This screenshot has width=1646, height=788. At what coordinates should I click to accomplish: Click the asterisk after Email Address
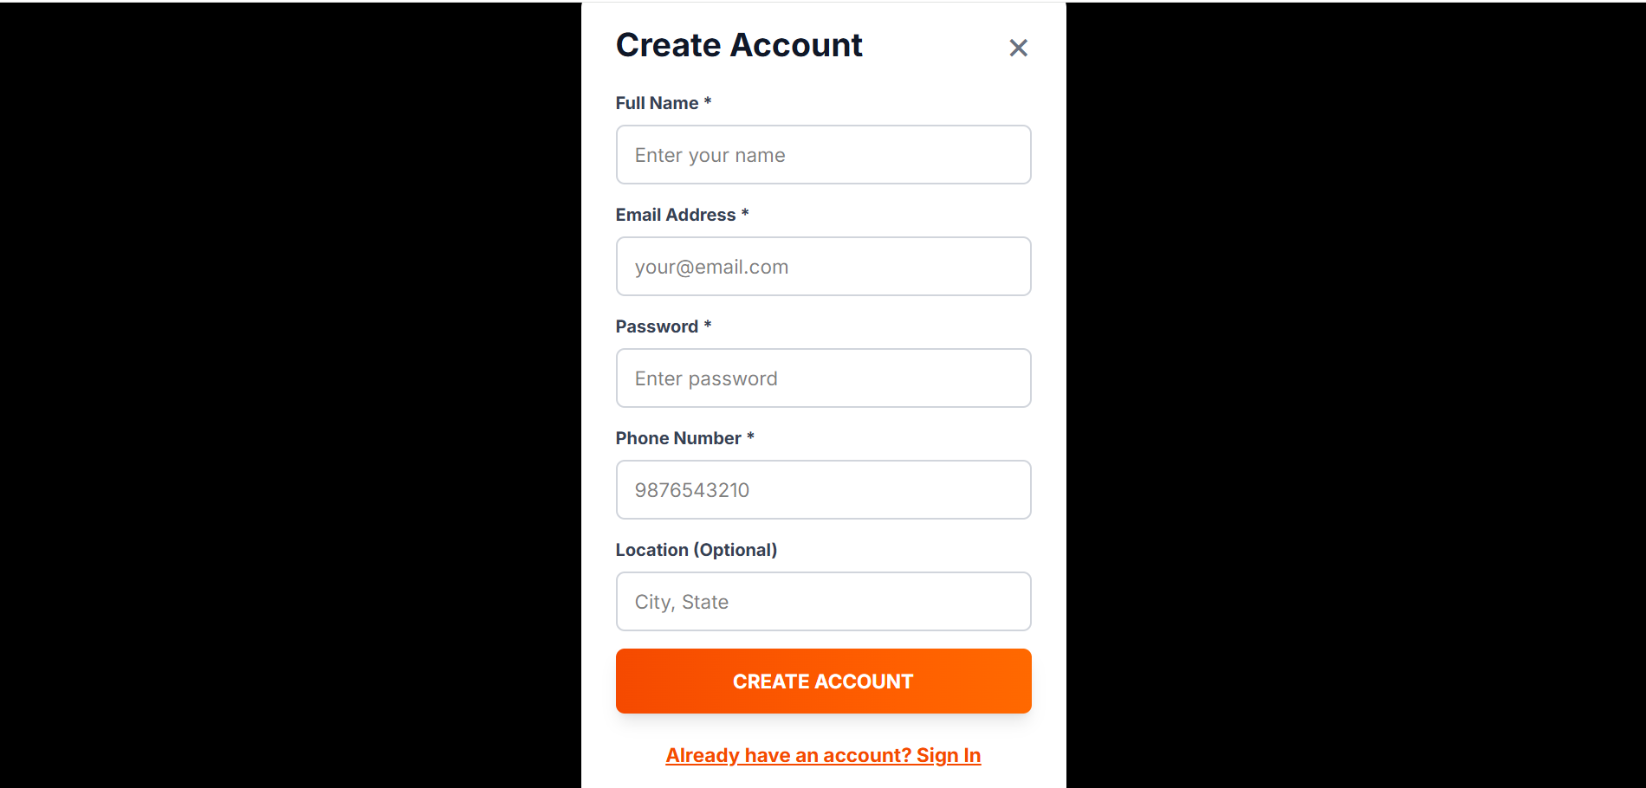click(745, 214)
